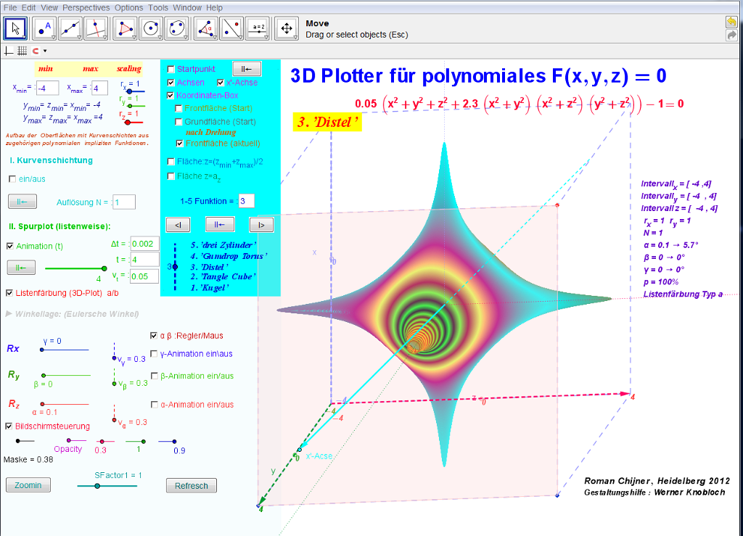
Task: Open the Options menu
Action: coord(129,7)
